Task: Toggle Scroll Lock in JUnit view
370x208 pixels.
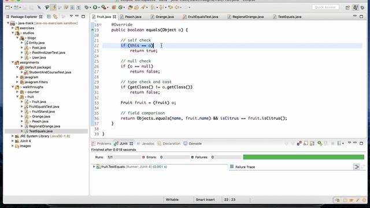Action: 312,143
